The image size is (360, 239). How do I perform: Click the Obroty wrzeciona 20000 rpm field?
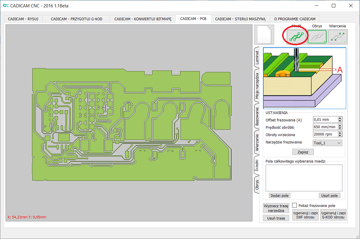[326, 134]
